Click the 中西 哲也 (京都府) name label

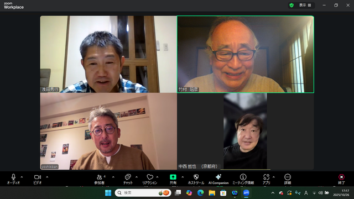[198, 166]
